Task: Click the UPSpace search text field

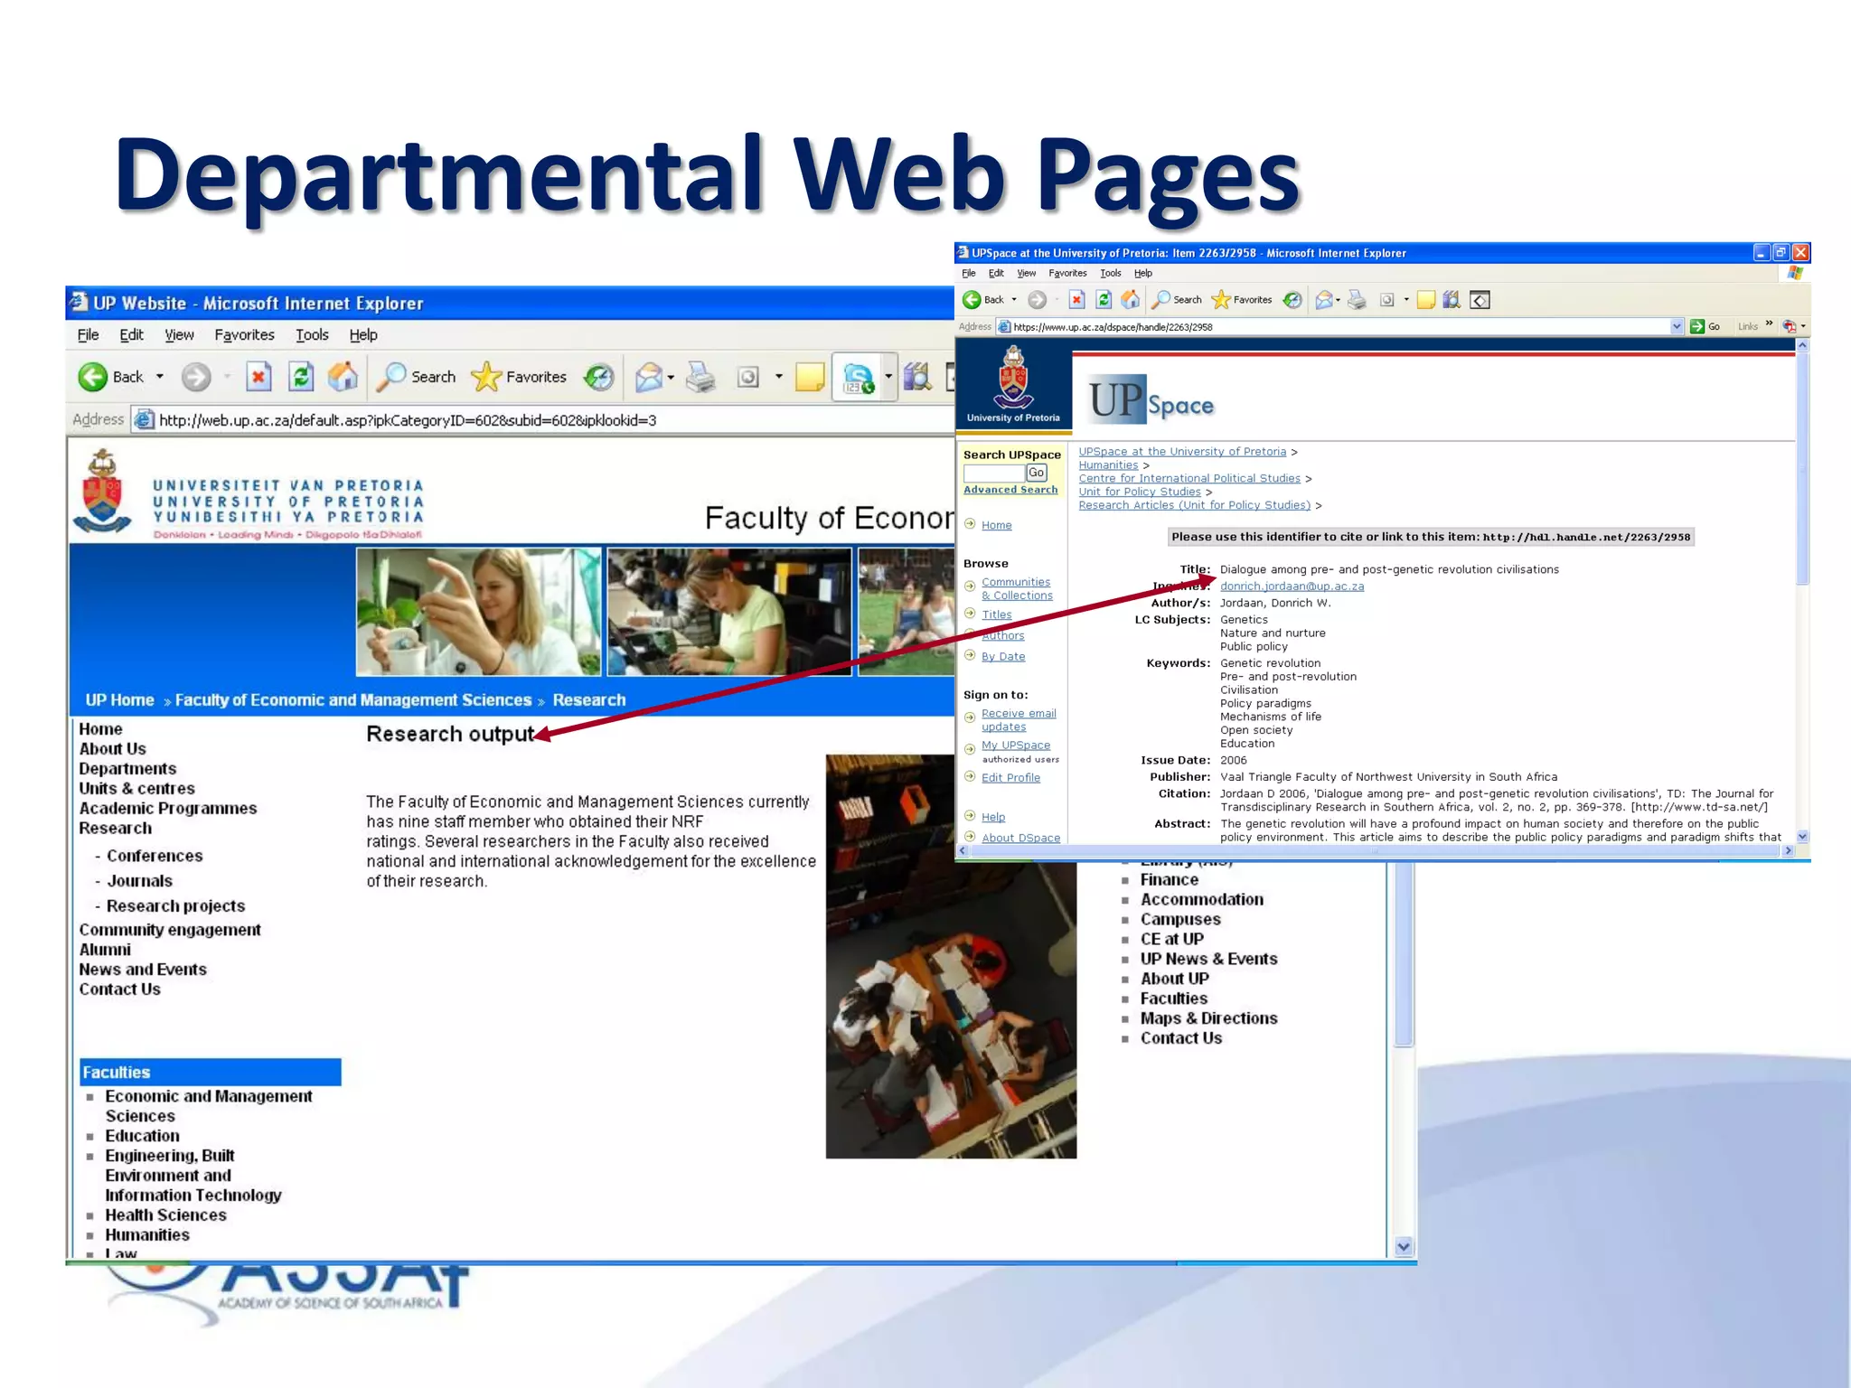Action: pyautogui.click(x=994, y=473)
